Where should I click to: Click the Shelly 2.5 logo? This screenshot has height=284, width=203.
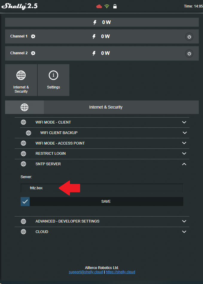click(x=19, y=6)
